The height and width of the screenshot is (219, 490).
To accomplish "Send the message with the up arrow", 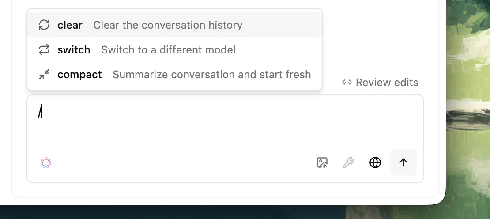I will (403, 162).
